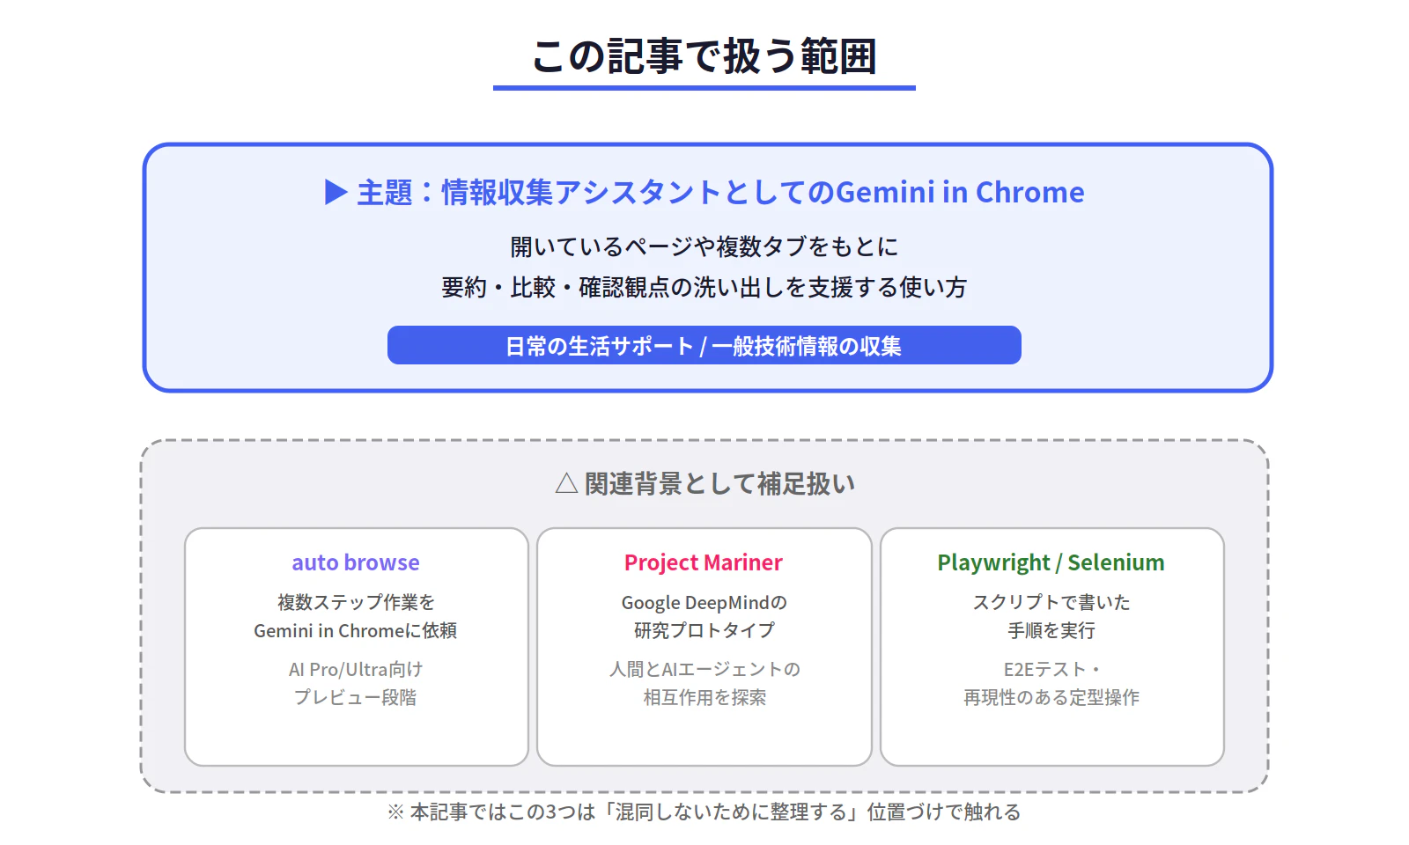
Task: Click the play triangle before 主題
Action: click(336, 192)
